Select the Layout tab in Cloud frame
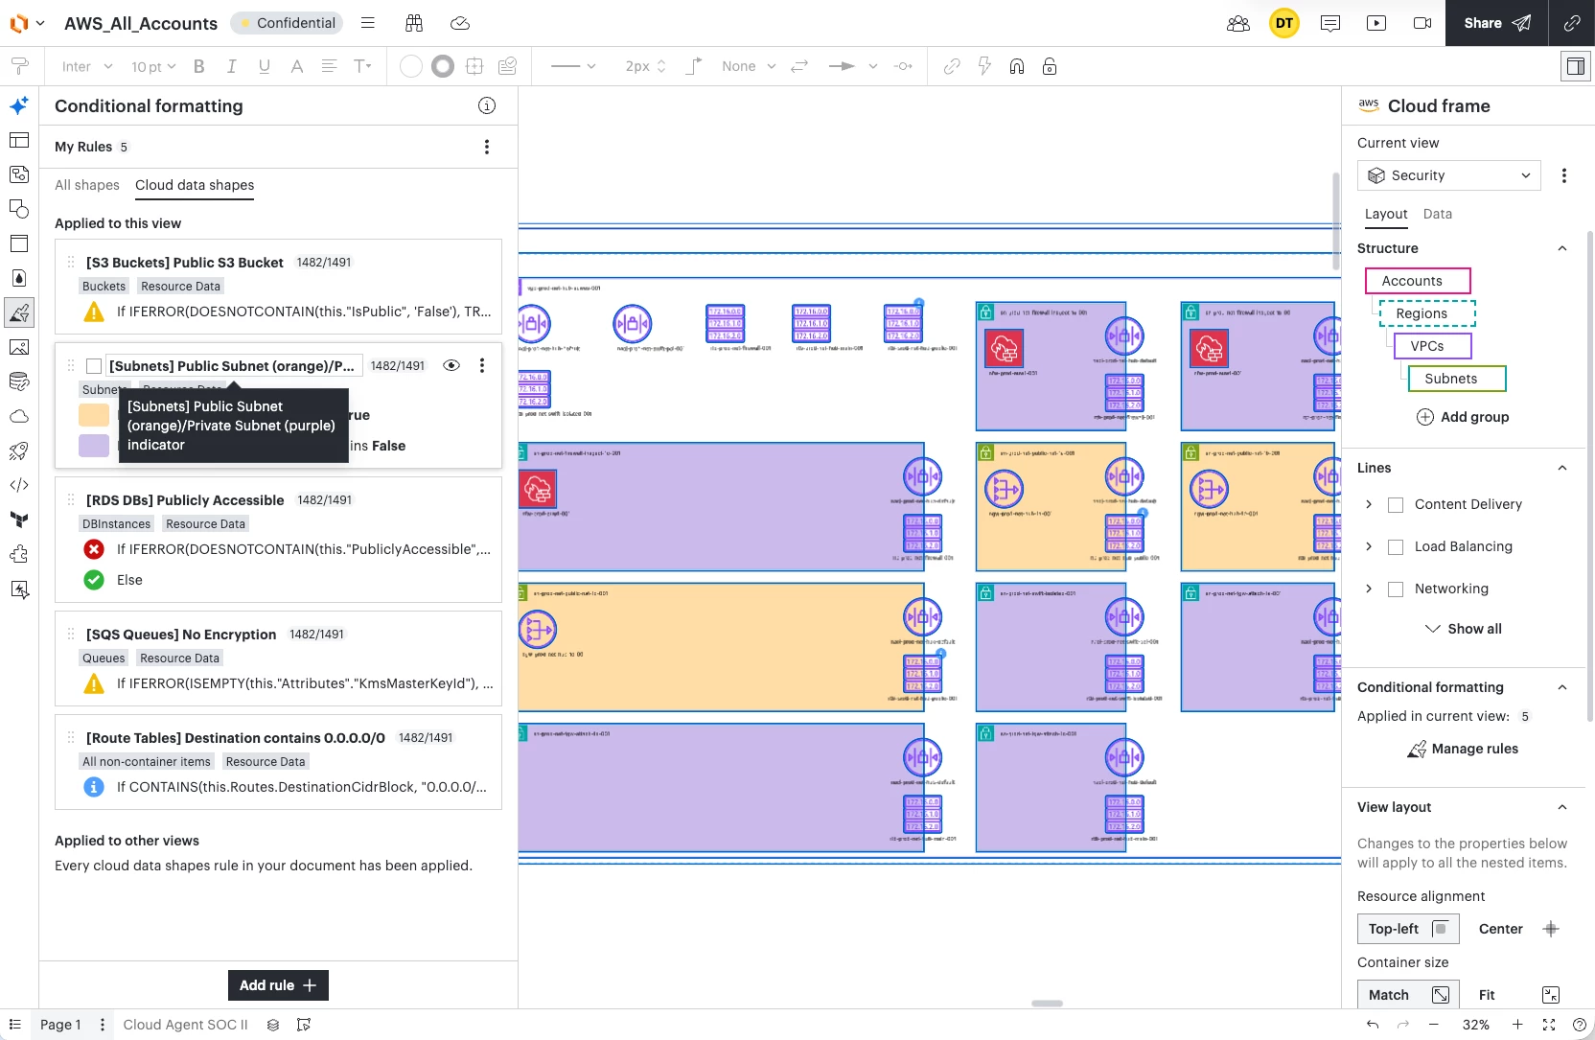 click(1386, 214)
